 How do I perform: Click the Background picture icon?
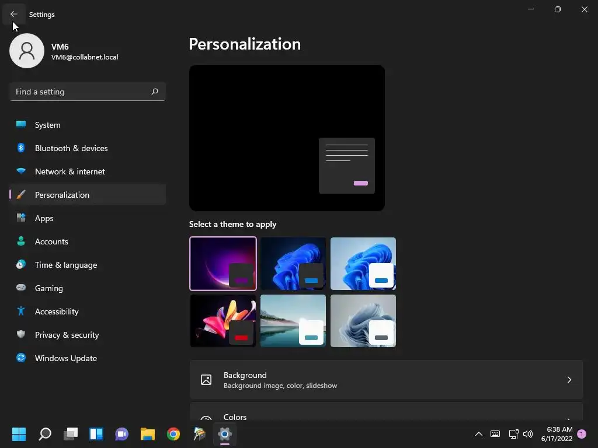[206, 380]
